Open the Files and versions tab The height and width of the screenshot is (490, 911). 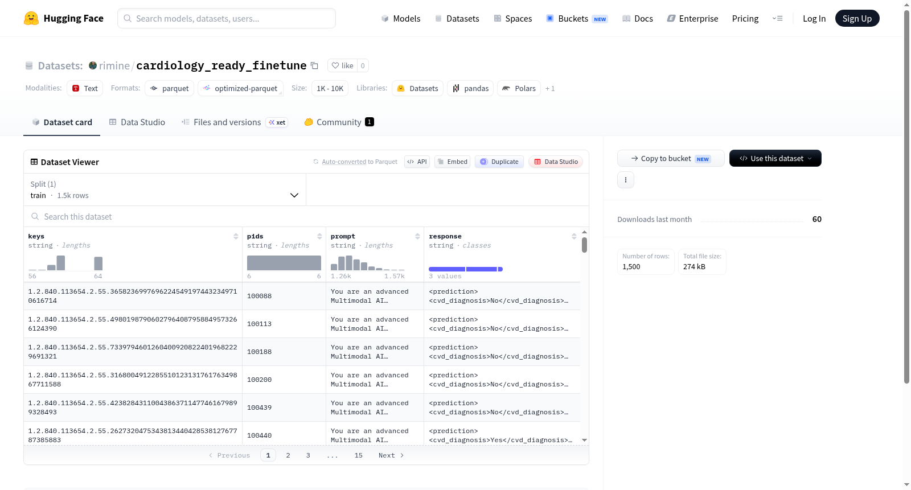(x=235, y=122)
